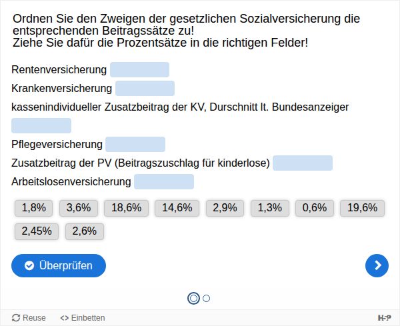Open the Einbetten embed option

[x=83, y=318]
